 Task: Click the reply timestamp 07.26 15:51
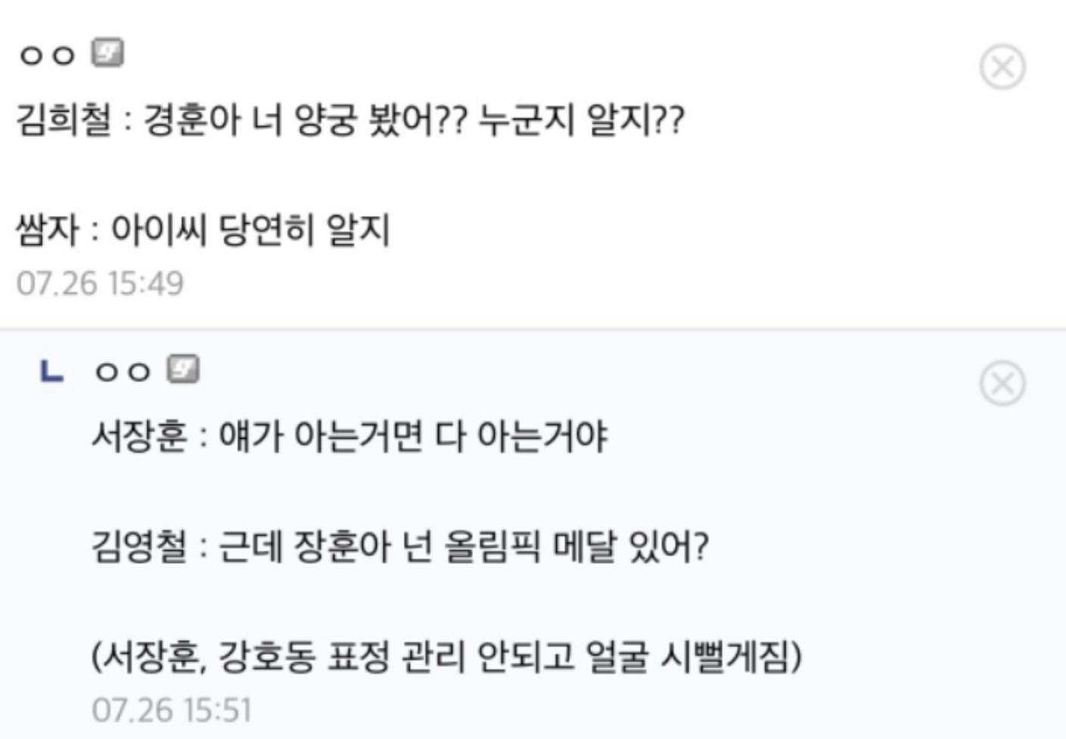click(172, 710)
